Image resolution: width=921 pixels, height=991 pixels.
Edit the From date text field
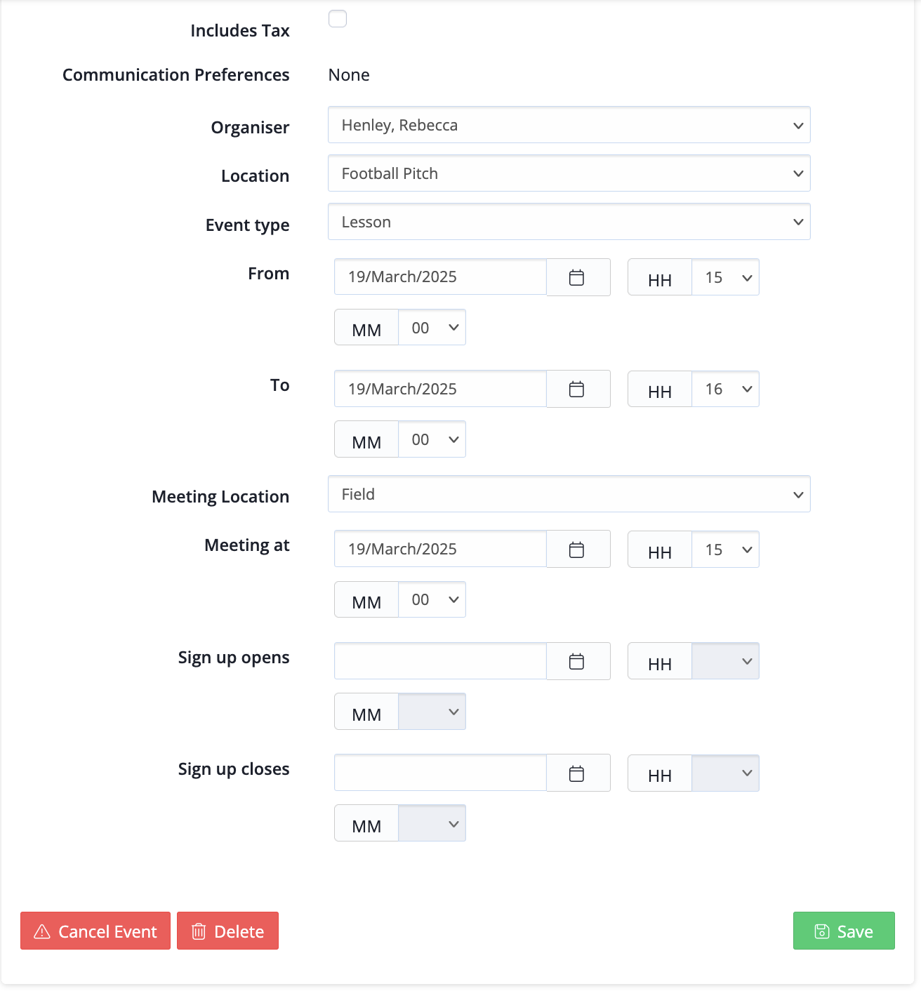point(440,277)
